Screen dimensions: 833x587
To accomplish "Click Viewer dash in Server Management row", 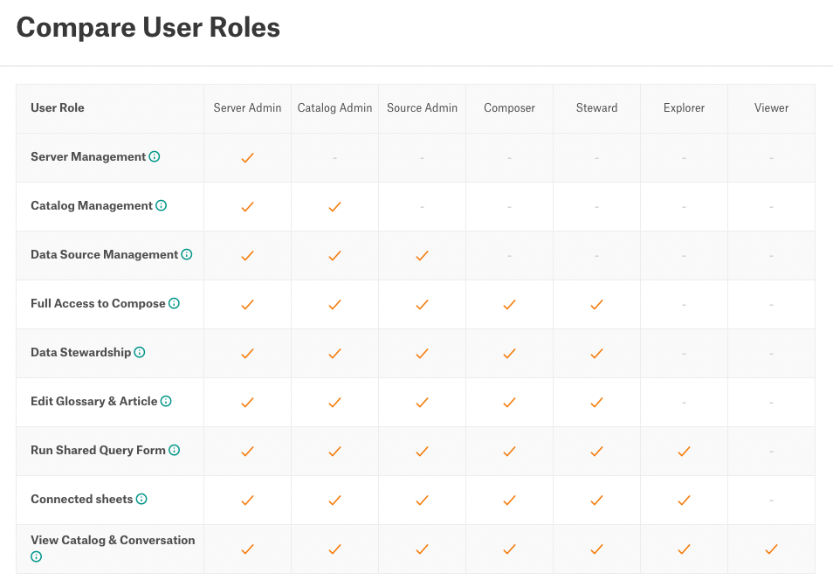I will pyautogui.click(x=771, y=158).
